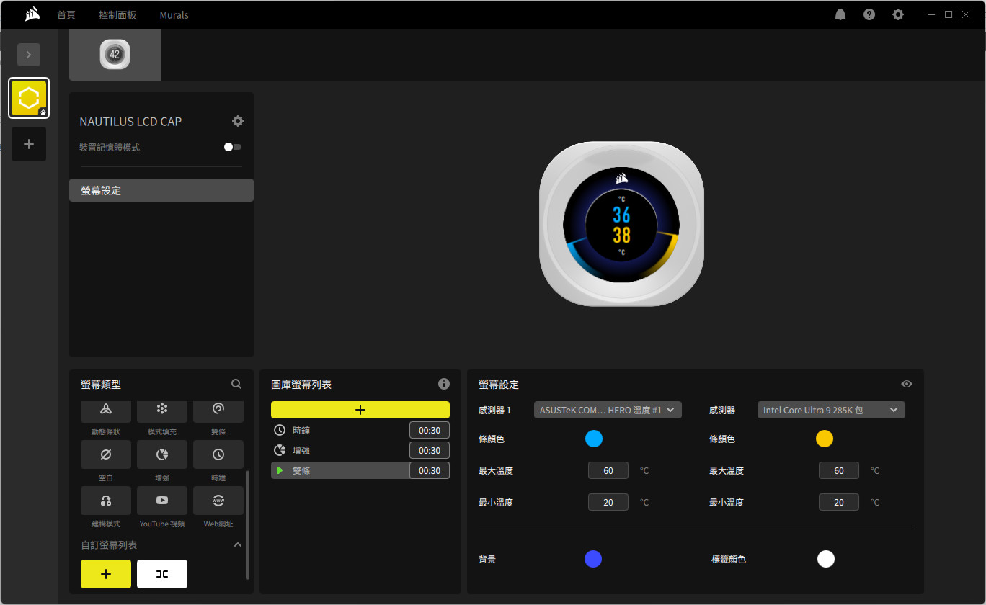The height and width of the screenshot is (605, 986).
Task: Select the white custom screen thumbnail
Action: pyautogui.click(x=162, y=574)
